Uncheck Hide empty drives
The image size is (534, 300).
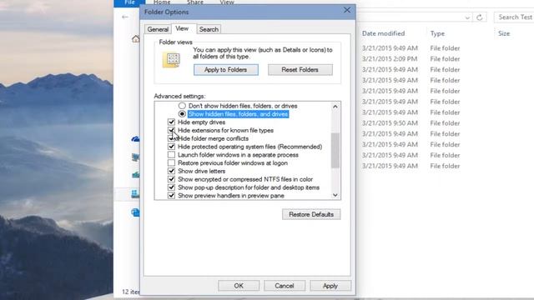[x=171, y=122]
